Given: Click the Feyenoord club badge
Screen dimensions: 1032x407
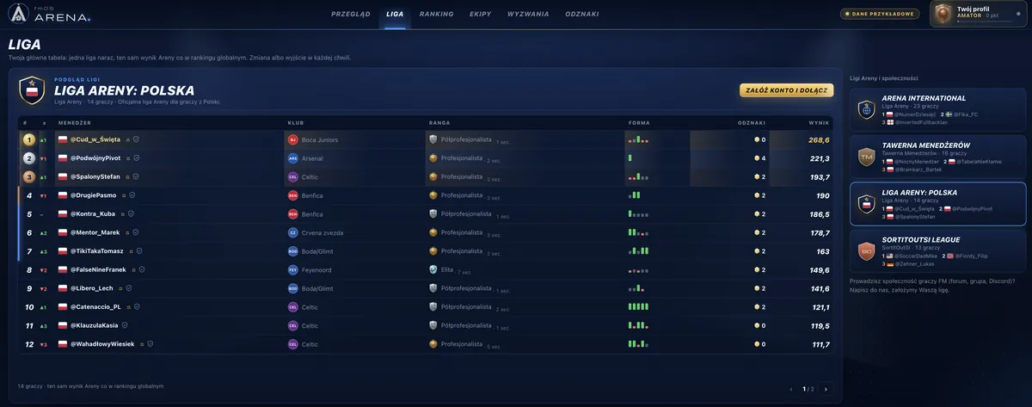Looking at the screenshot, I should (293, 269).
